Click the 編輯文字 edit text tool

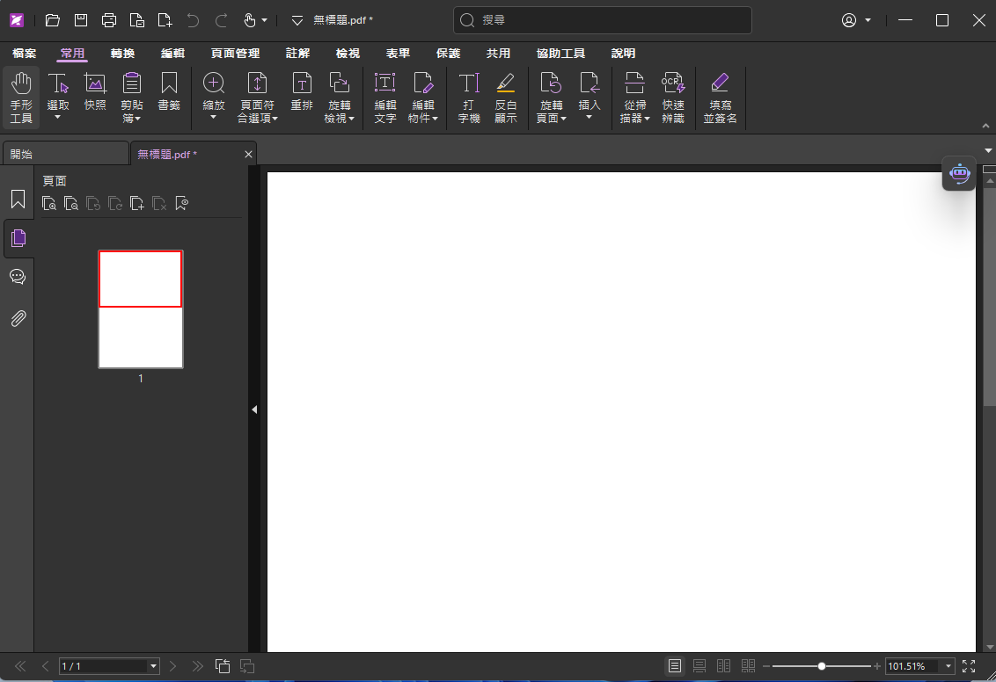[385, 98]
